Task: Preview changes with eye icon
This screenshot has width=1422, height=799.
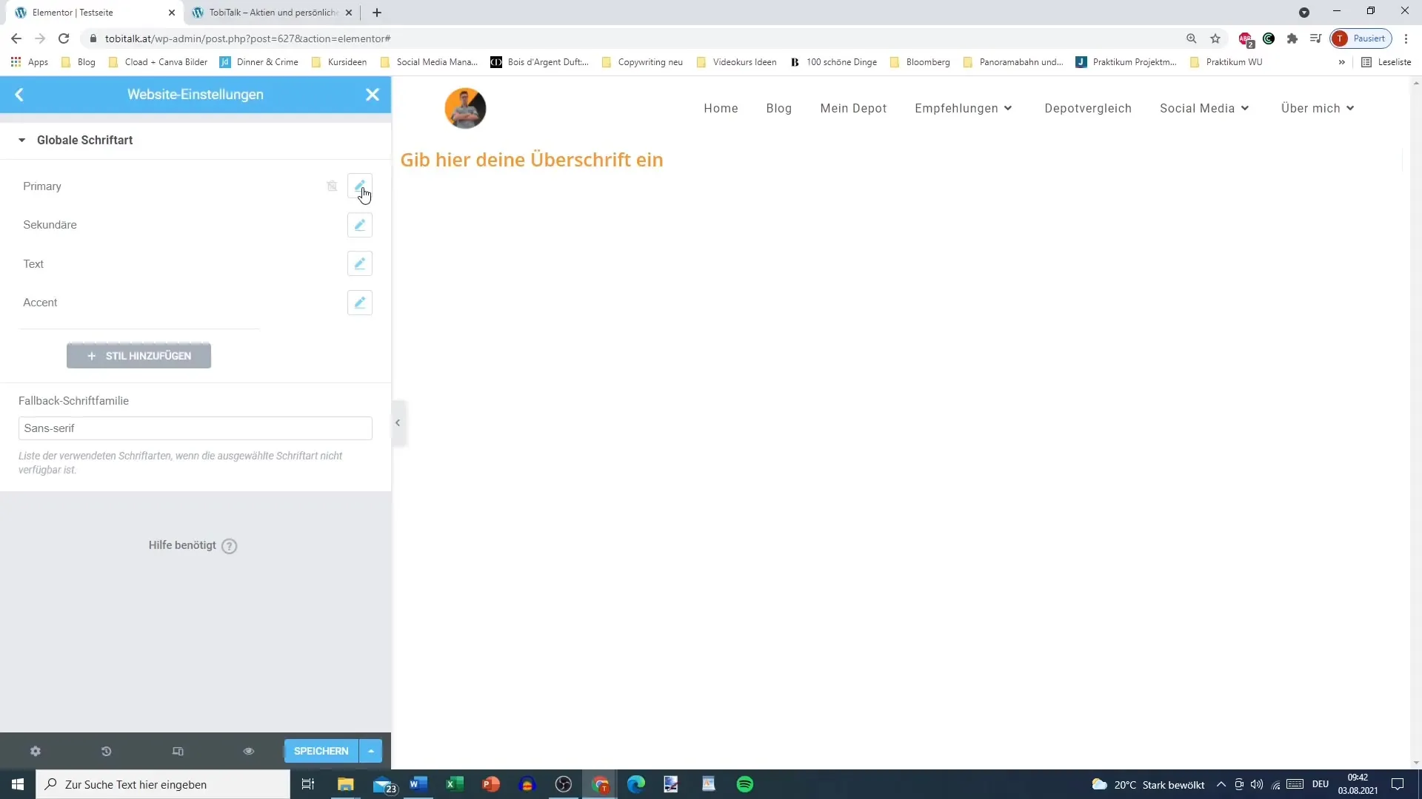Action: pyautogui.click(x=249, y=751)
